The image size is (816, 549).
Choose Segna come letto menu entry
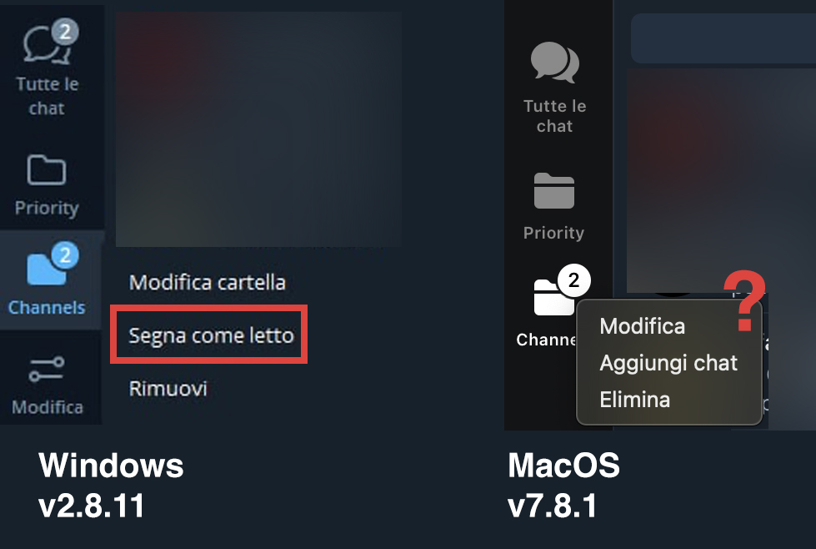211,335
